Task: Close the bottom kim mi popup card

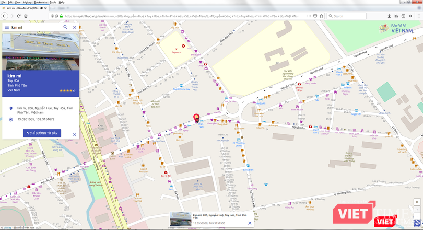Action: tap(250, 223)
